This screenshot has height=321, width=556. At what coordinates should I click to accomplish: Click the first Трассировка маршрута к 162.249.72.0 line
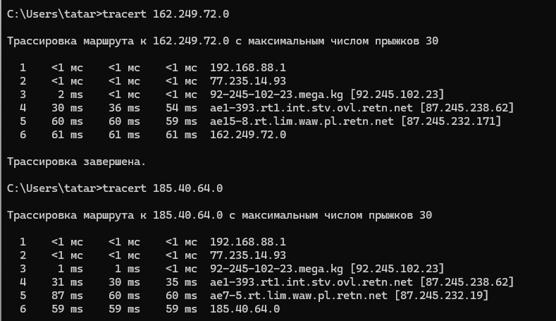[223, 41]
